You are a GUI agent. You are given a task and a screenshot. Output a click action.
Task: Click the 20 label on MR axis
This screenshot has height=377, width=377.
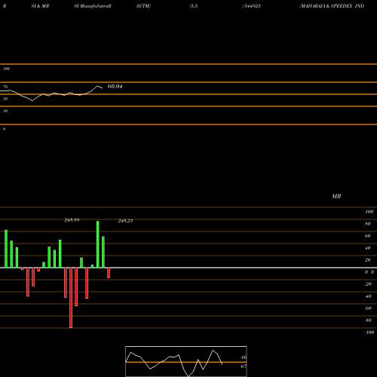(x=368, y=260)
